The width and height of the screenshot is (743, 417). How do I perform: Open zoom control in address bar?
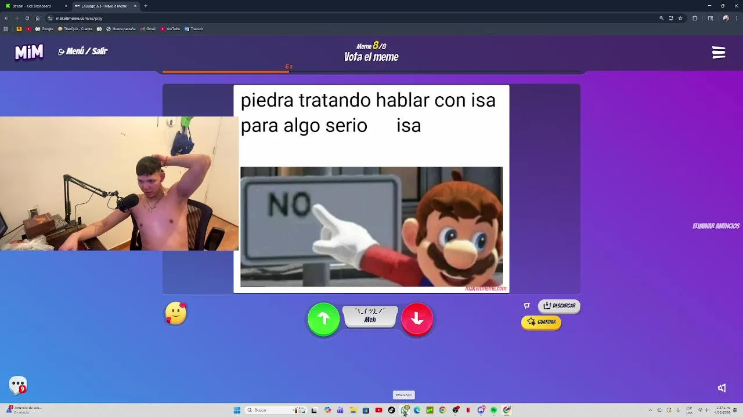[x=661, y=18]
